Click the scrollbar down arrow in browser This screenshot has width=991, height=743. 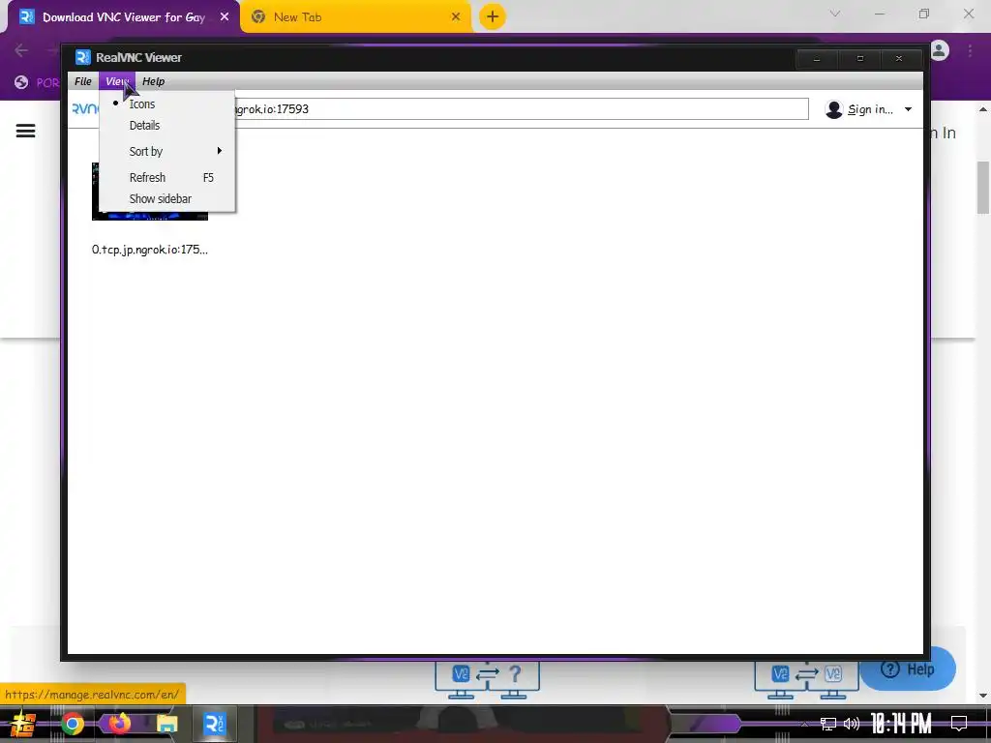pyautogui.click(x=983, y=696)
